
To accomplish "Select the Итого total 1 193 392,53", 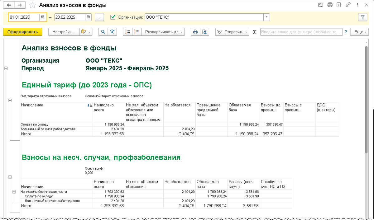I will click(108, 134).
